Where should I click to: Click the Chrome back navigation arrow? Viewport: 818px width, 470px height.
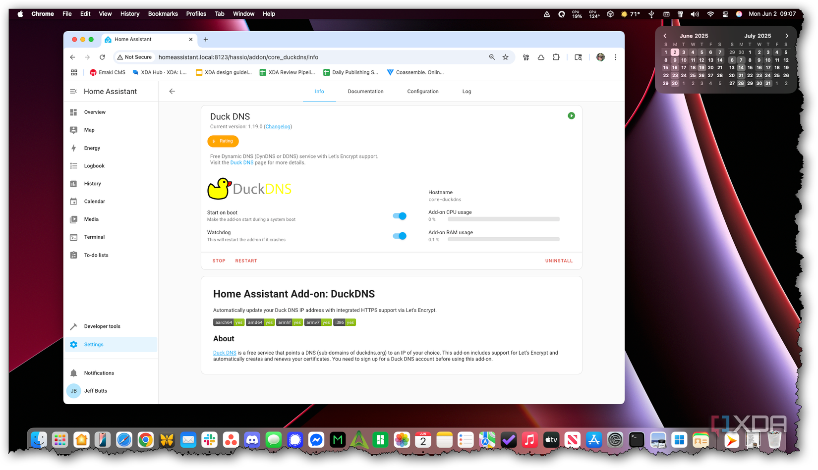(x=72, y=57)
